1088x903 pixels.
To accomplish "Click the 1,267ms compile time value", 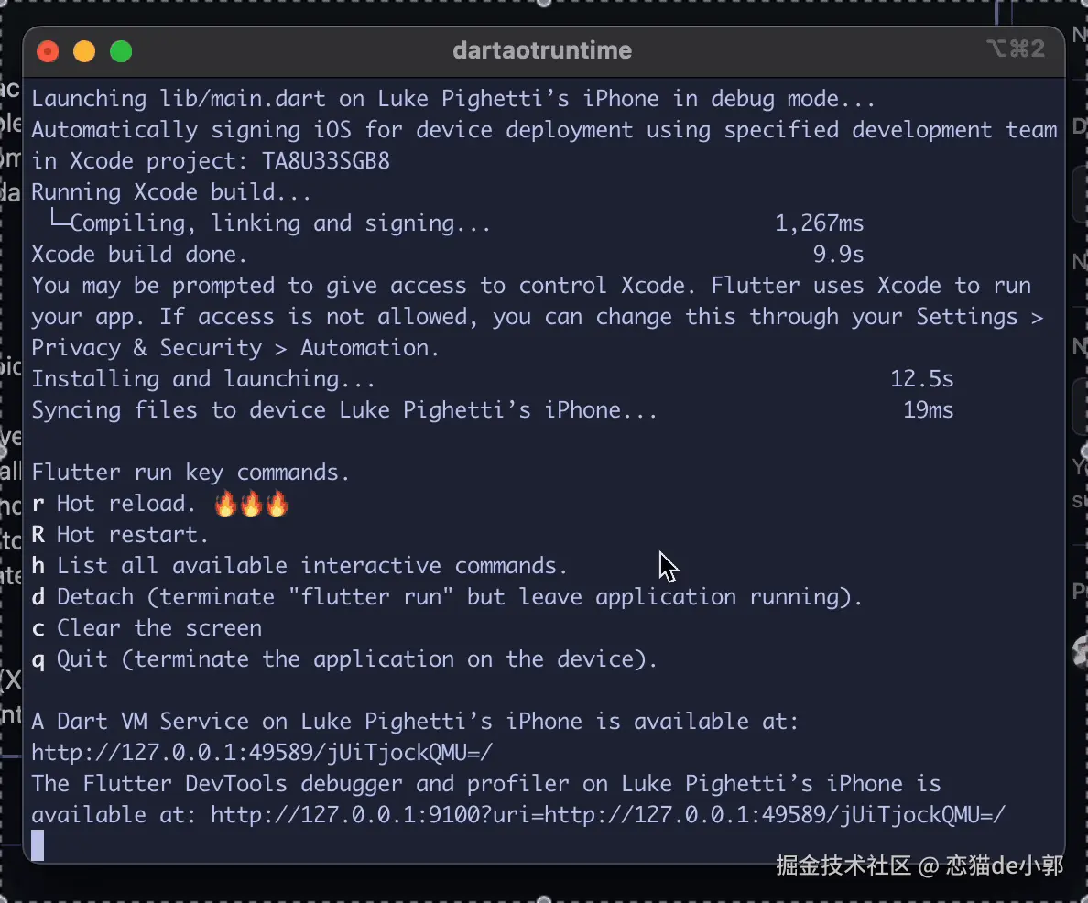I will pyautogui.click(x=819, y=223).
